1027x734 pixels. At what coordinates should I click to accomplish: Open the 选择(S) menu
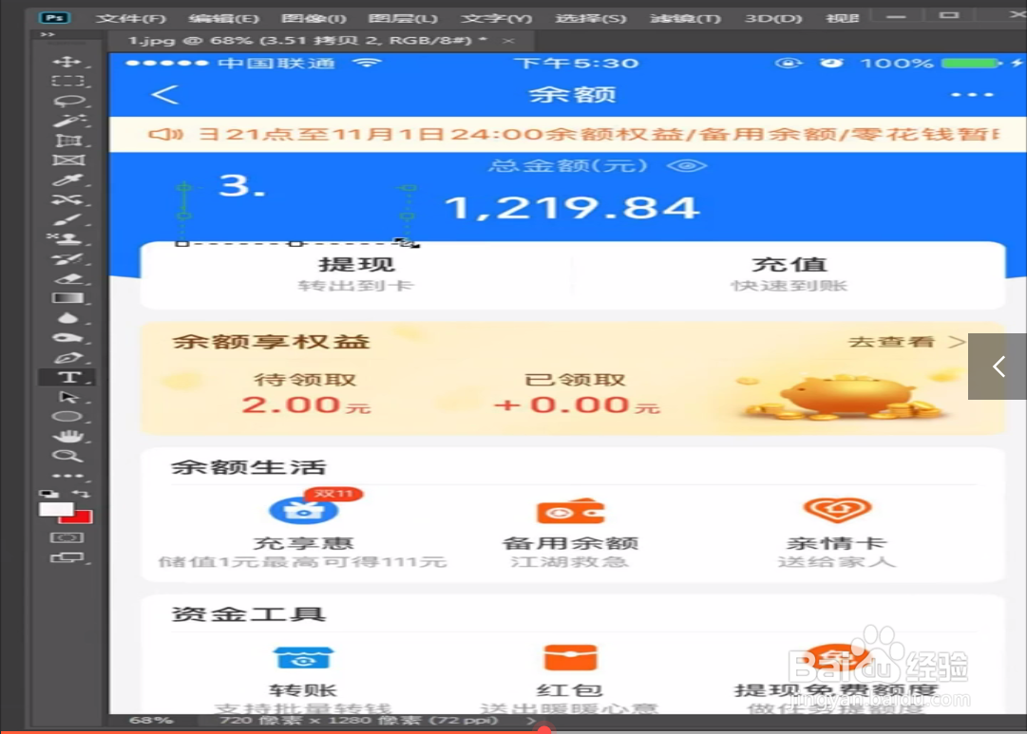click(x=590, y=18)
